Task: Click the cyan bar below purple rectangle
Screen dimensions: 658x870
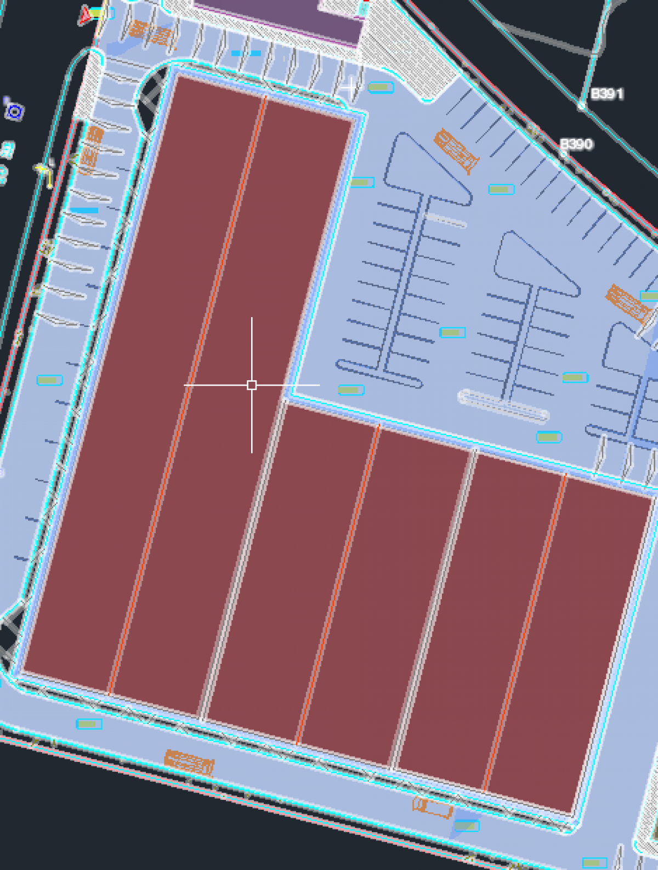Action: tap(246, 53)
